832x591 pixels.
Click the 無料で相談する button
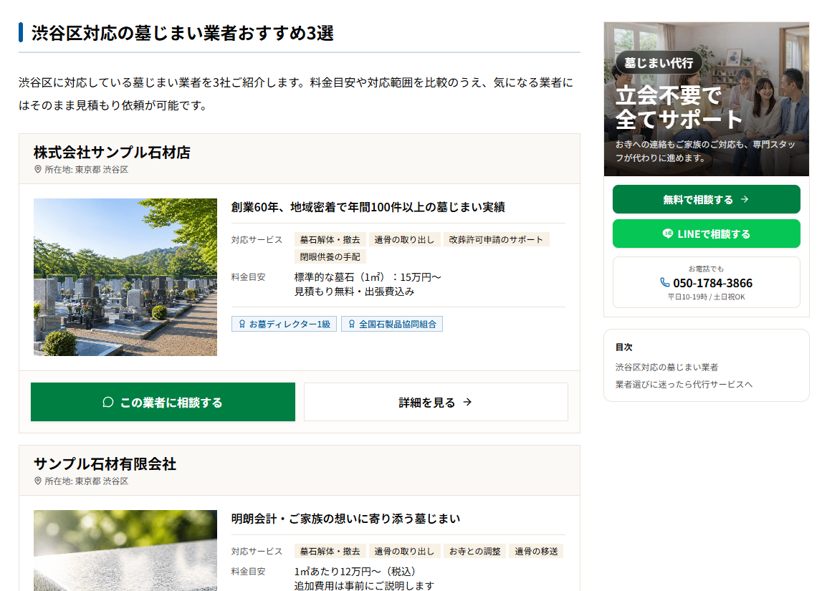pos(707,199)
